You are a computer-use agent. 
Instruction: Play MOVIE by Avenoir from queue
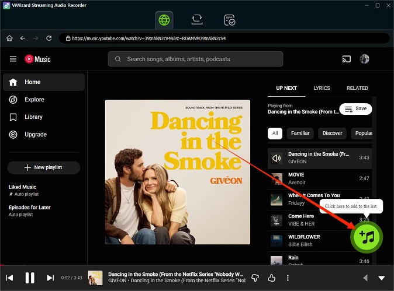click(320, 178)
